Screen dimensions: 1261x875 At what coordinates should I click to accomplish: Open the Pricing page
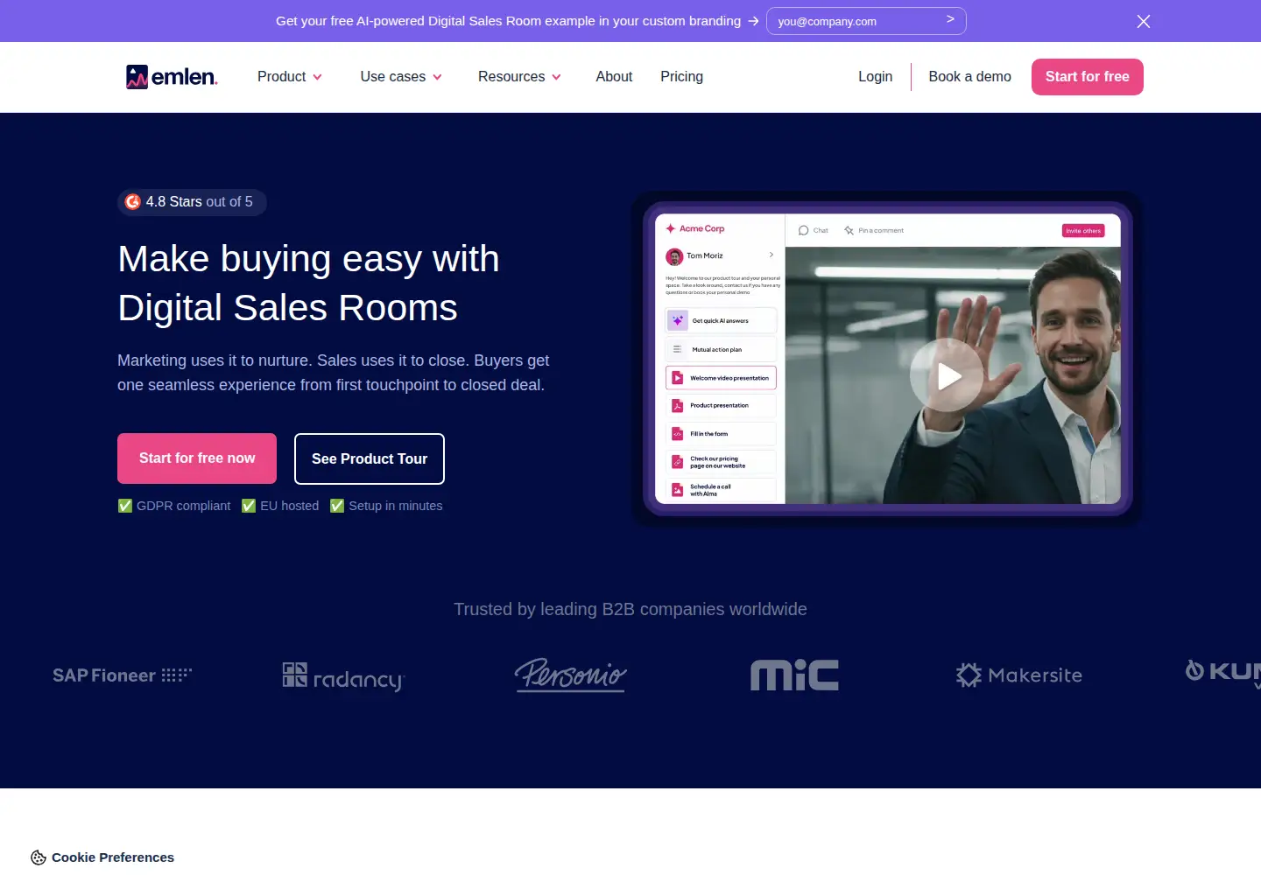[x=681, y=77]
